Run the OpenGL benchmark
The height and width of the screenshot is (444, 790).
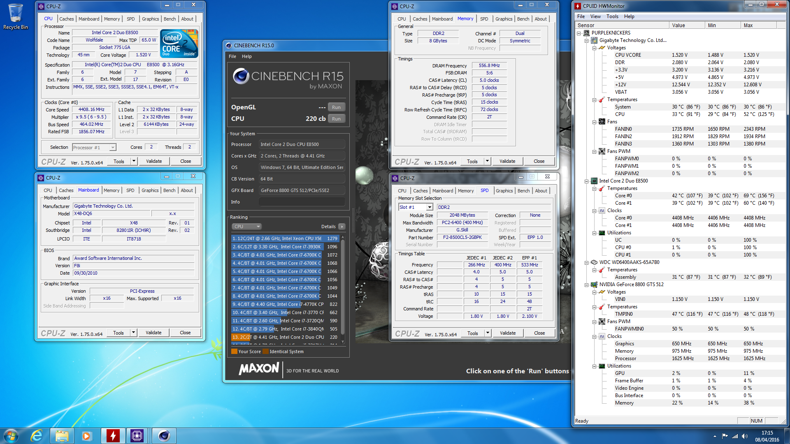(x=336, y=107)
